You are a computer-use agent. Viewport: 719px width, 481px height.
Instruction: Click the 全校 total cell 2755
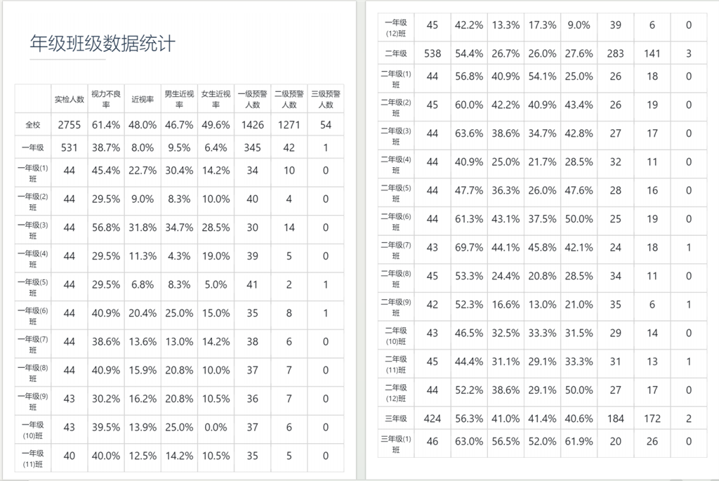70,125
